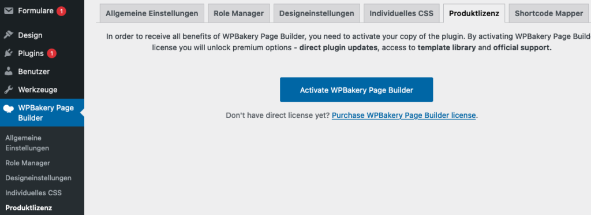Screen dimensions: 591x215
Task: Click the Plugins plug icon
Action: tap(8, 54)
